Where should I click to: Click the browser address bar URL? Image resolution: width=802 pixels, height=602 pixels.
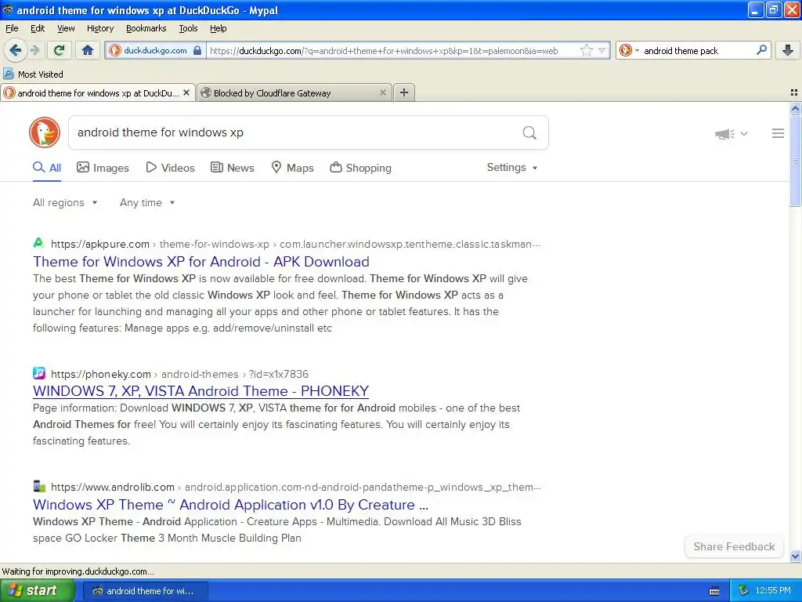(384, 51)
